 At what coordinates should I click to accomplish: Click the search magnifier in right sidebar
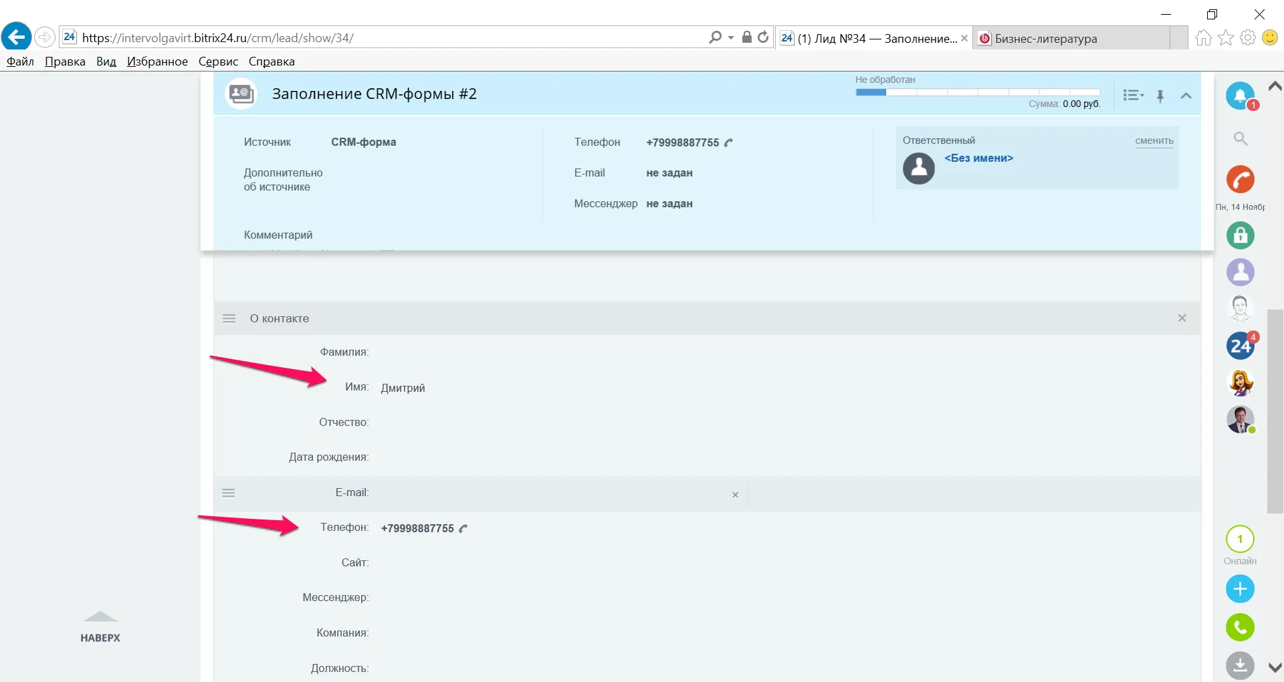click(x=1241, y=139)
